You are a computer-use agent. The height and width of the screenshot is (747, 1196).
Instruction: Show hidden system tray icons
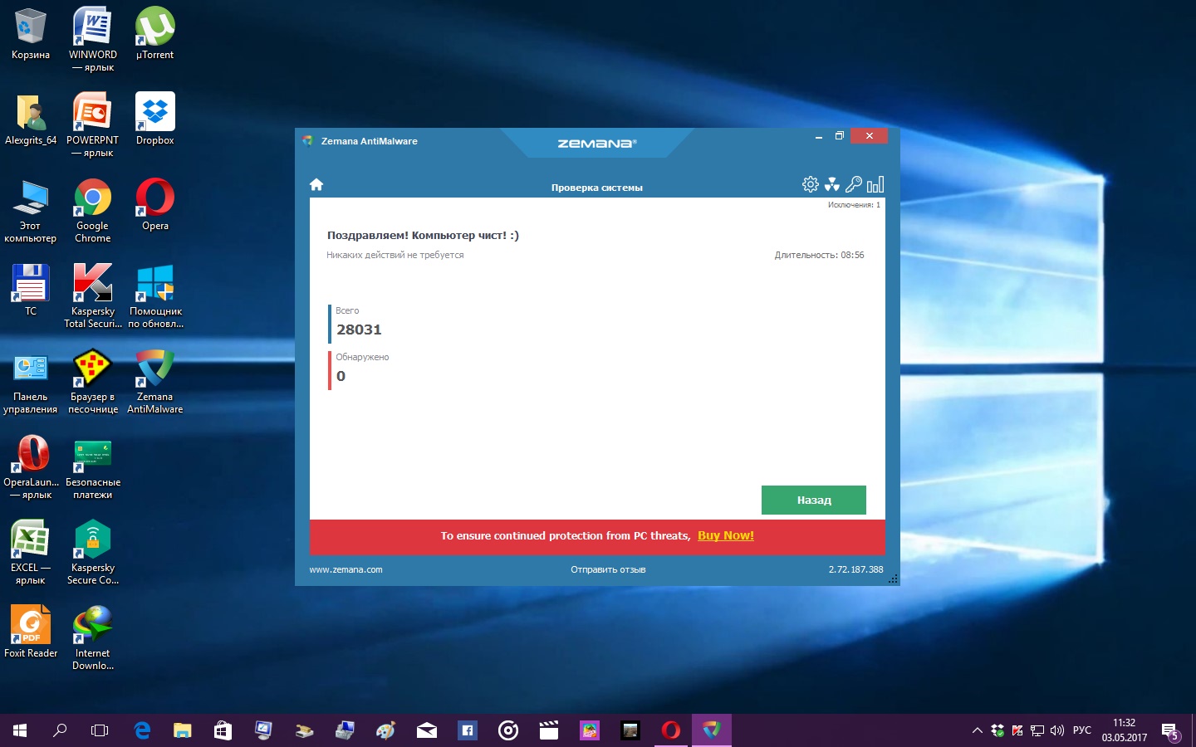(978, 730)
